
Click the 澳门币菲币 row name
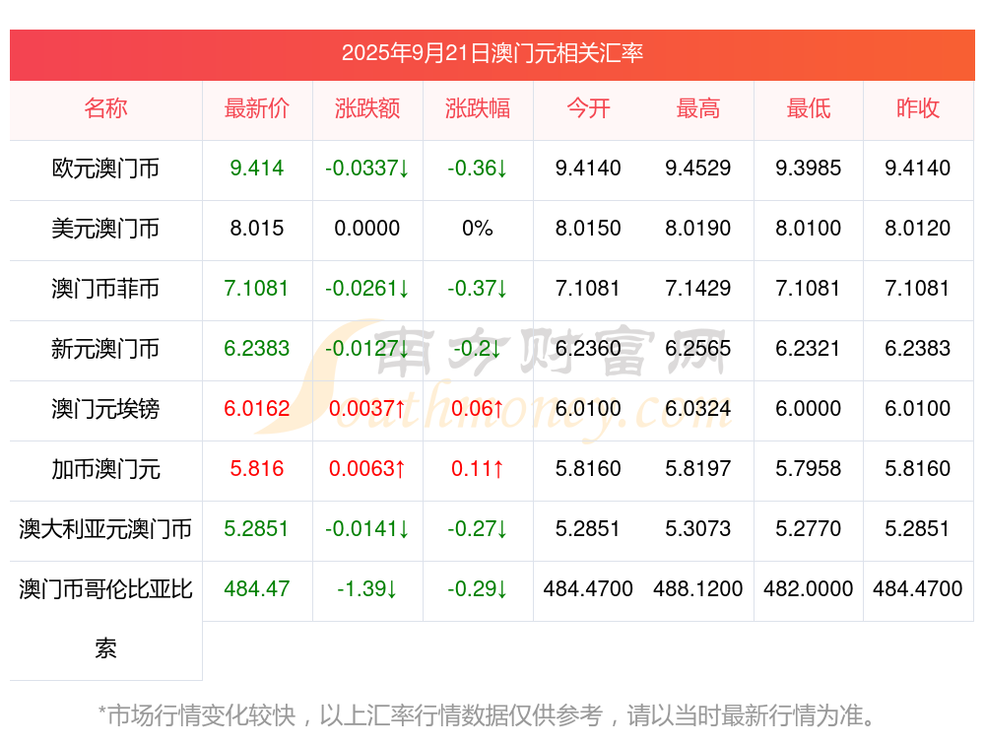(x=105, y=289)
